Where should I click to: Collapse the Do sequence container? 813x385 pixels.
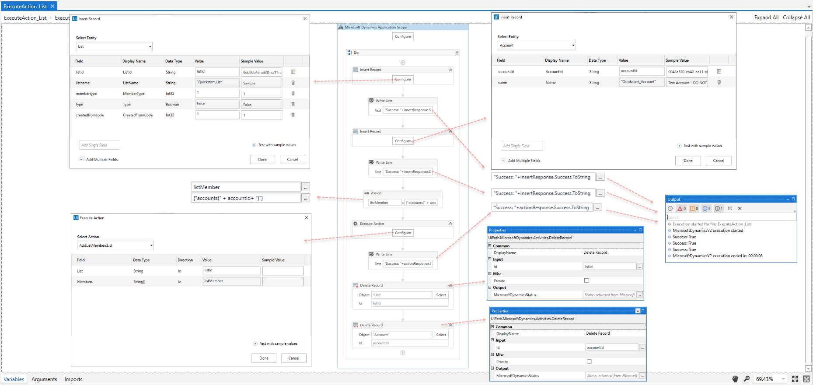pos(457,52)
